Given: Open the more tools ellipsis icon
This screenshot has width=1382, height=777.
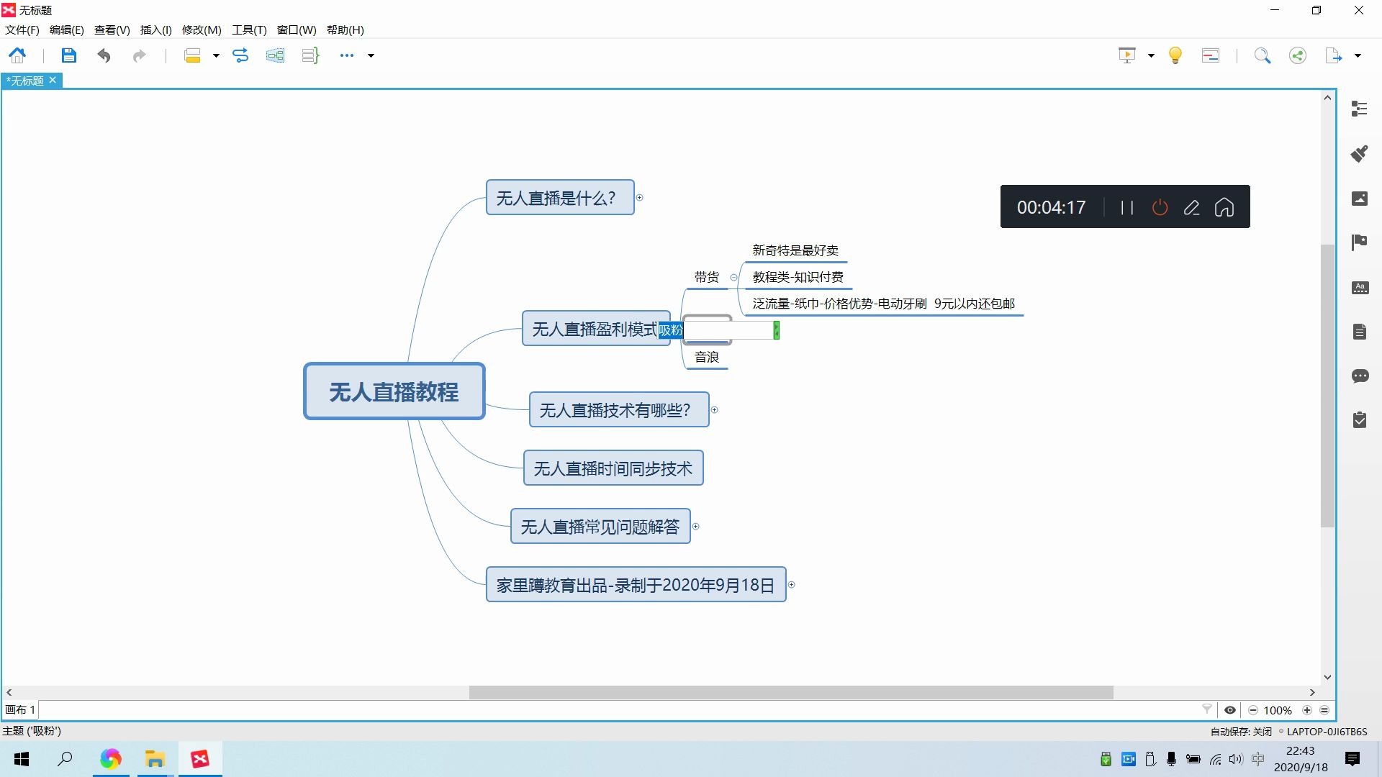Looking at the screenshot, I should coord(347,55).
